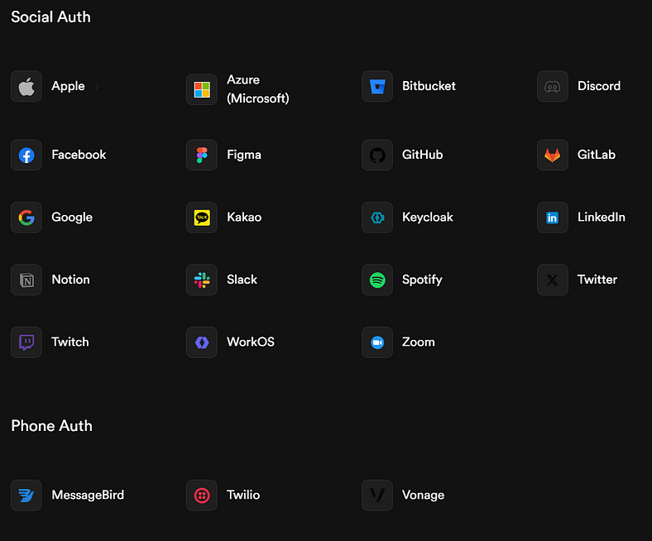
Task: Click the Zoom camera icon
Action: 377,342
